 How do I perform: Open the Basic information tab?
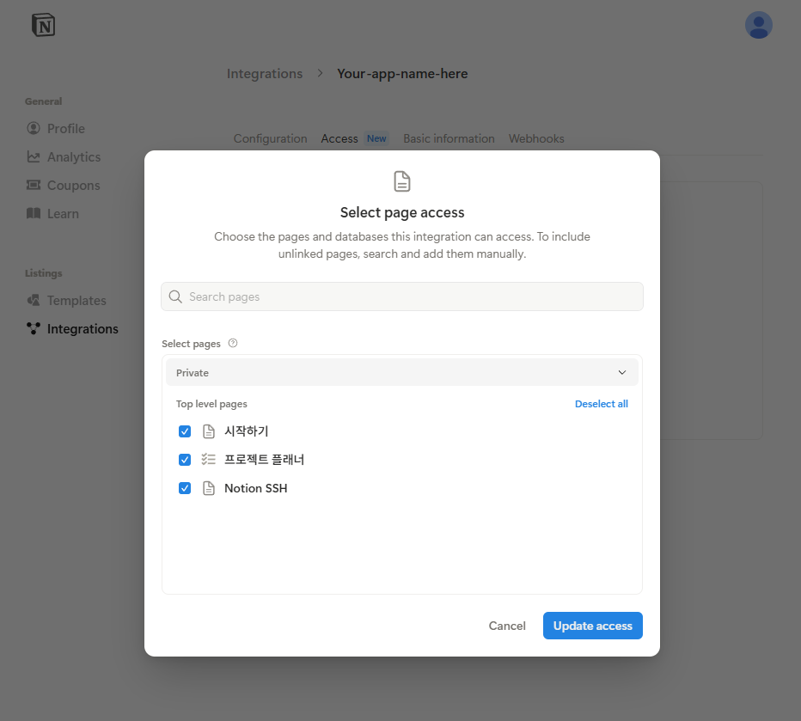pyautogui.click(x=449, y=138)
